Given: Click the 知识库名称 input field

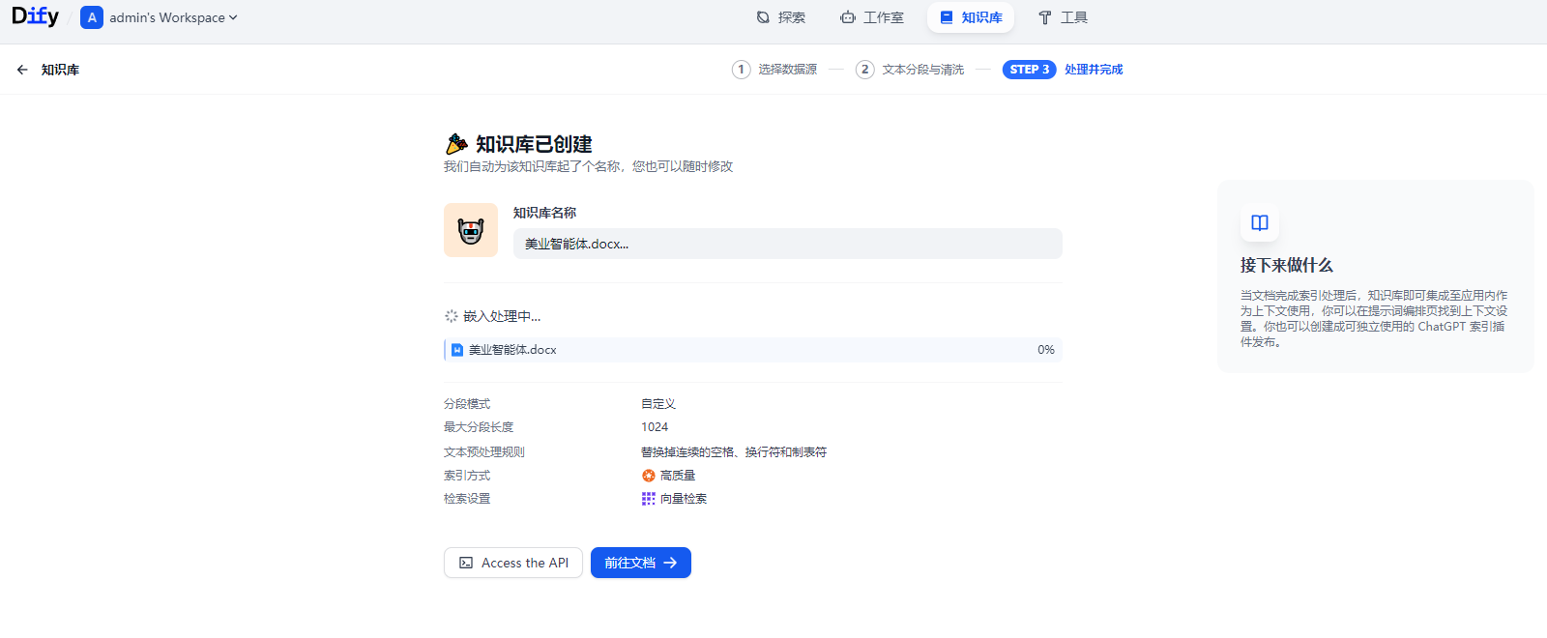Looking at the screenshot, I should pos(787,244).
